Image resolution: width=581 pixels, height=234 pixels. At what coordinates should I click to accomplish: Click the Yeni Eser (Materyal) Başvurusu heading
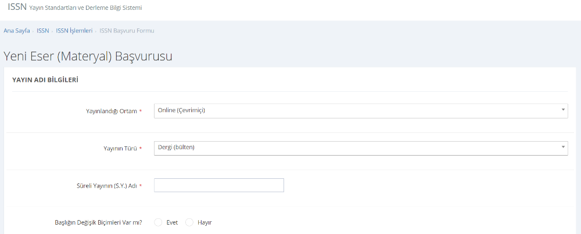[x=88, y=56]
